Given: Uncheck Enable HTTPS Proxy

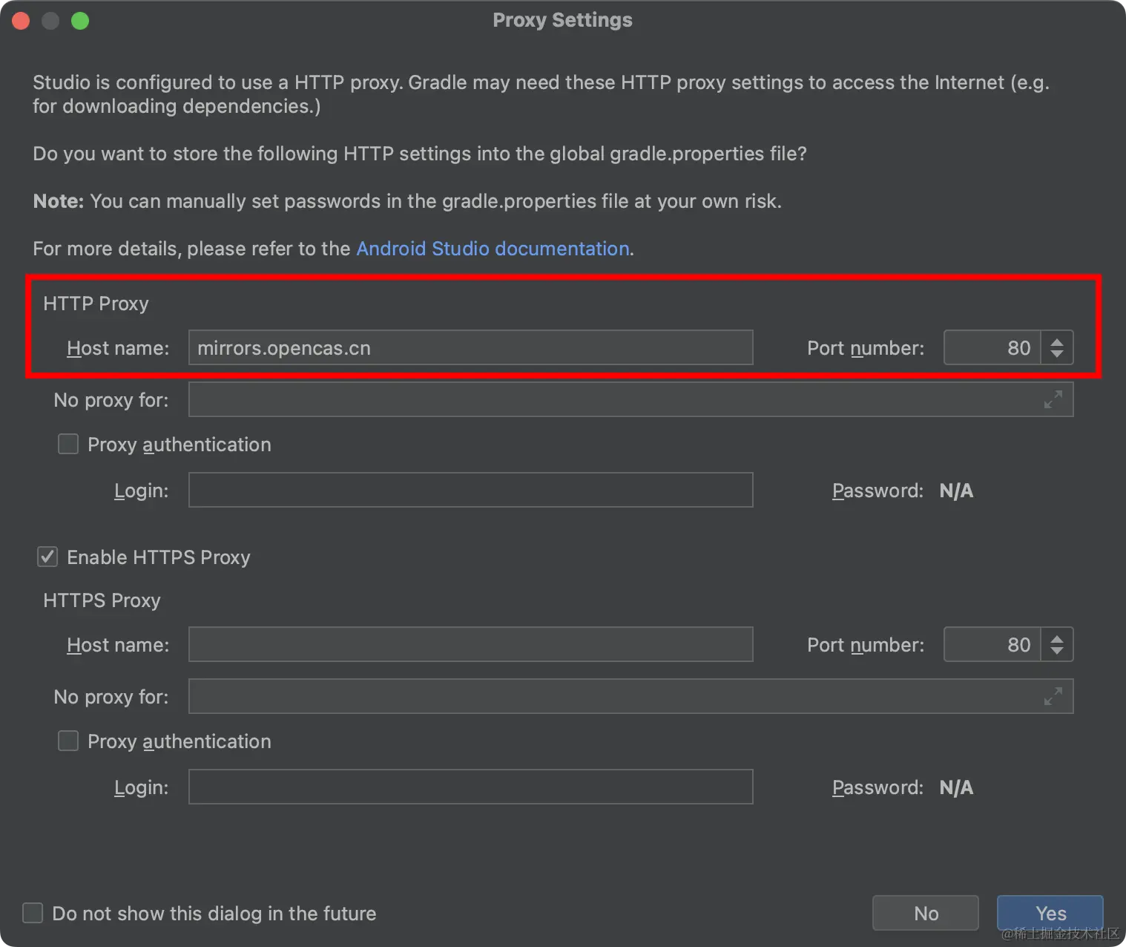Looking at the screenshot, I should tap(47, 557).
